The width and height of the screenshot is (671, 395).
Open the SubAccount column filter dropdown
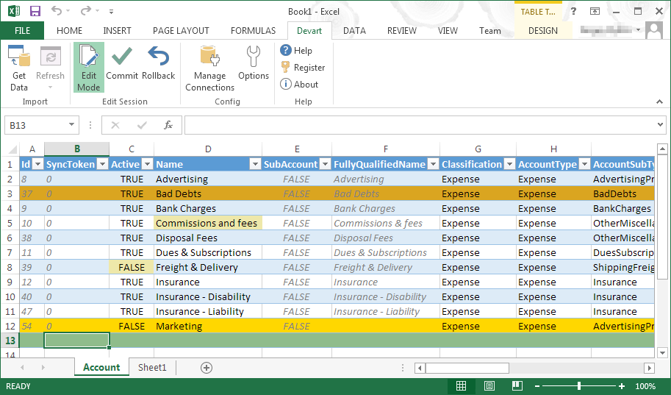326,164
